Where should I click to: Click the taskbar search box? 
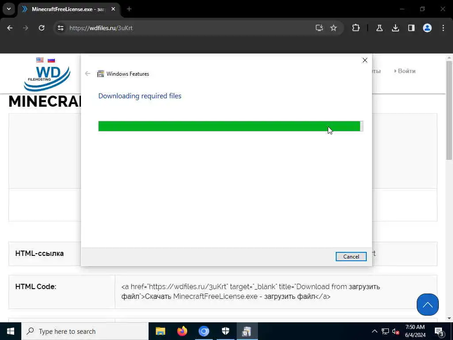85,331
